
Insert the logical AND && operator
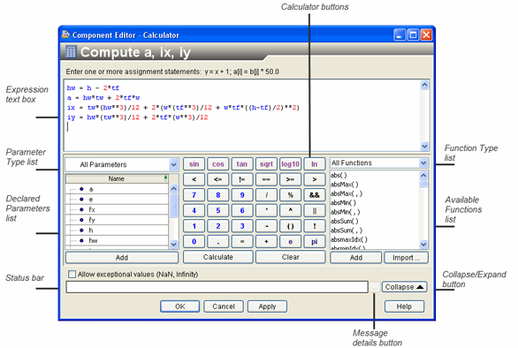click(x=315, y=195)
